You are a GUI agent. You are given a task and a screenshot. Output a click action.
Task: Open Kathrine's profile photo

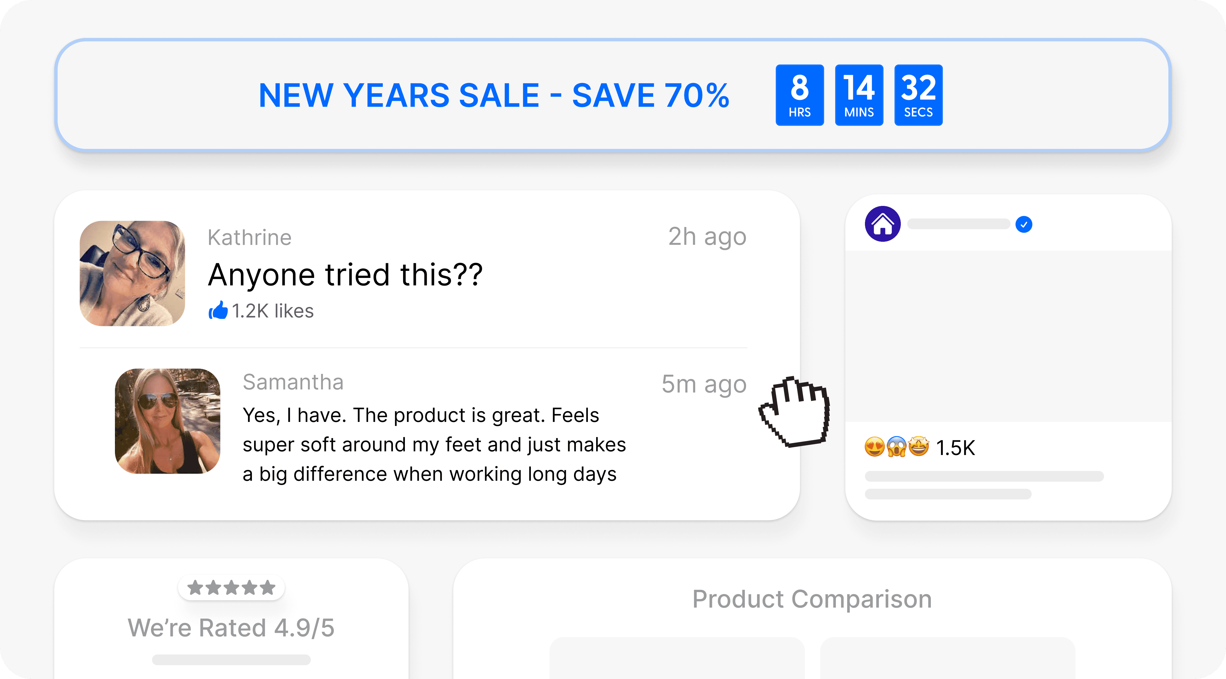pos(132,273)
